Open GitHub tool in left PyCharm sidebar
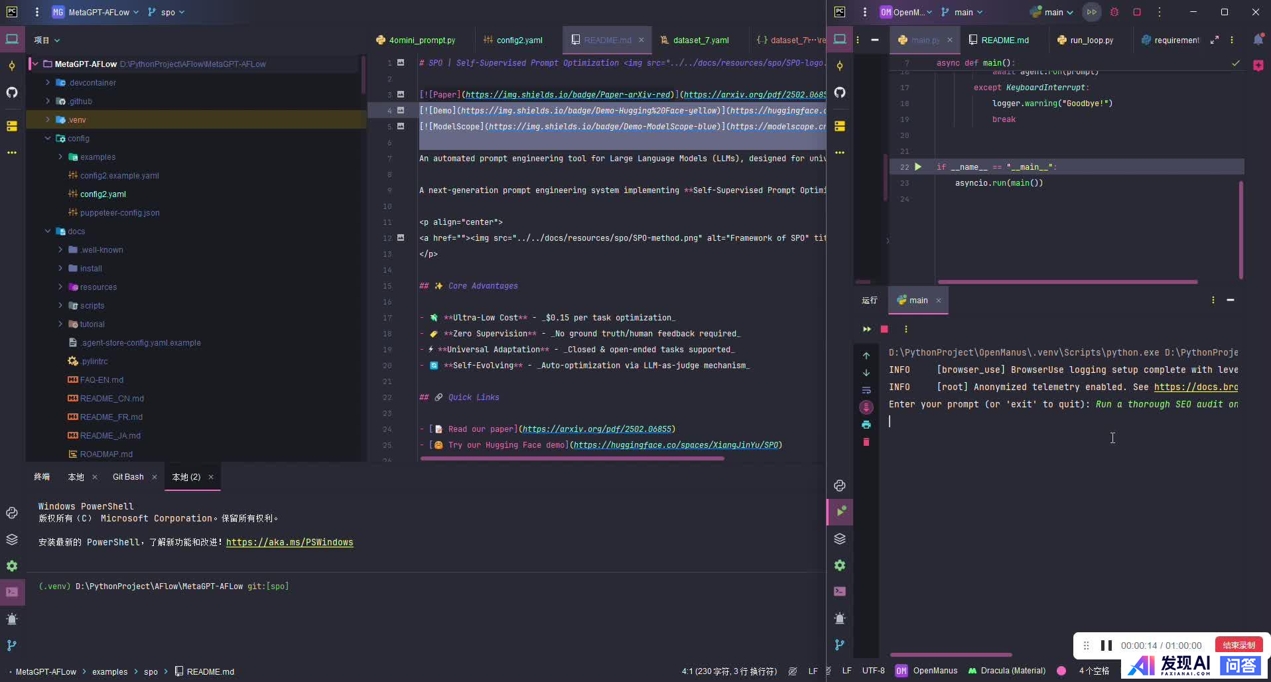1271x682 pixels. point(12,92)
